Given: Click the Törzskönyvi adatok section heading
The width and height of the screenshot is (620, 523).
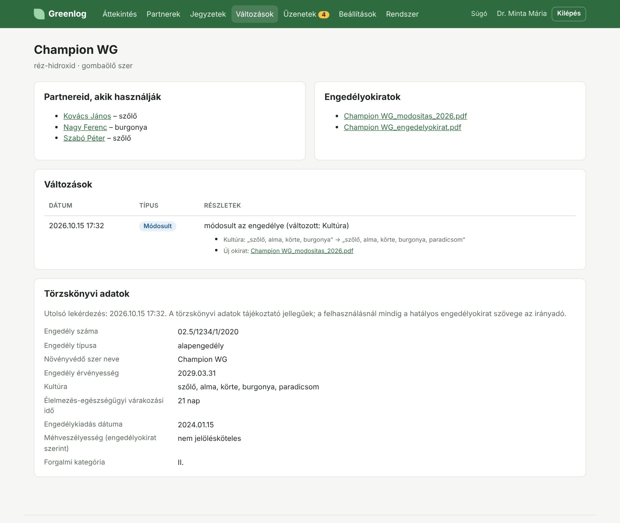Looking at the screenshot, I should tap(87, 294).
